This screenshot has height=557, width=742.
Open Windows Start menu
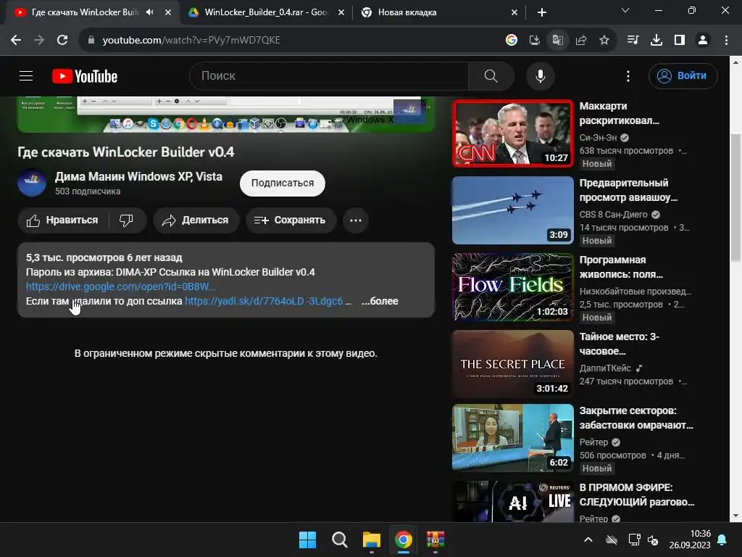(x=307, y=540)
